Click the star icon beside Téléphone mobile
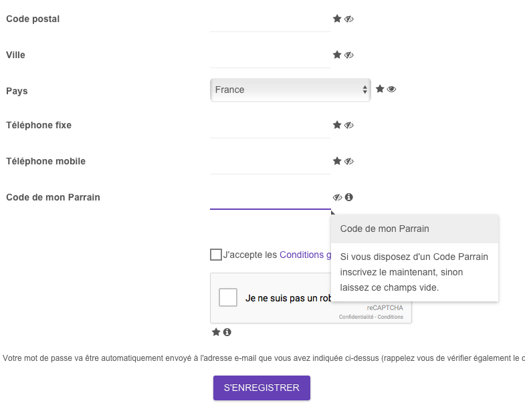Viewport: 525px width, 413px height. (337, 161)
